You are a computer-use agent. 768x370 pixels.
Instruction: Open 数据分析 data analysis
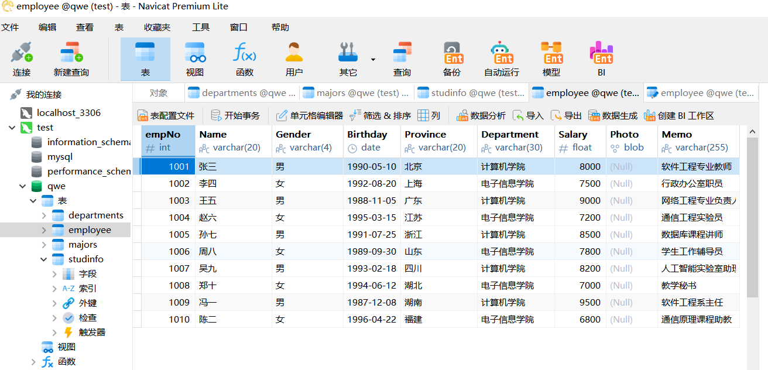[481, 115]
